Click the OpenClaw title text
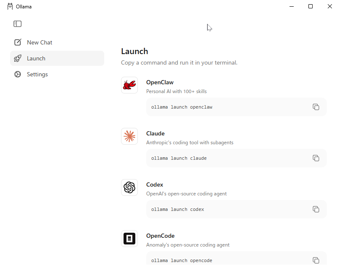Screen dimensions: 337x265 [160, 82]
